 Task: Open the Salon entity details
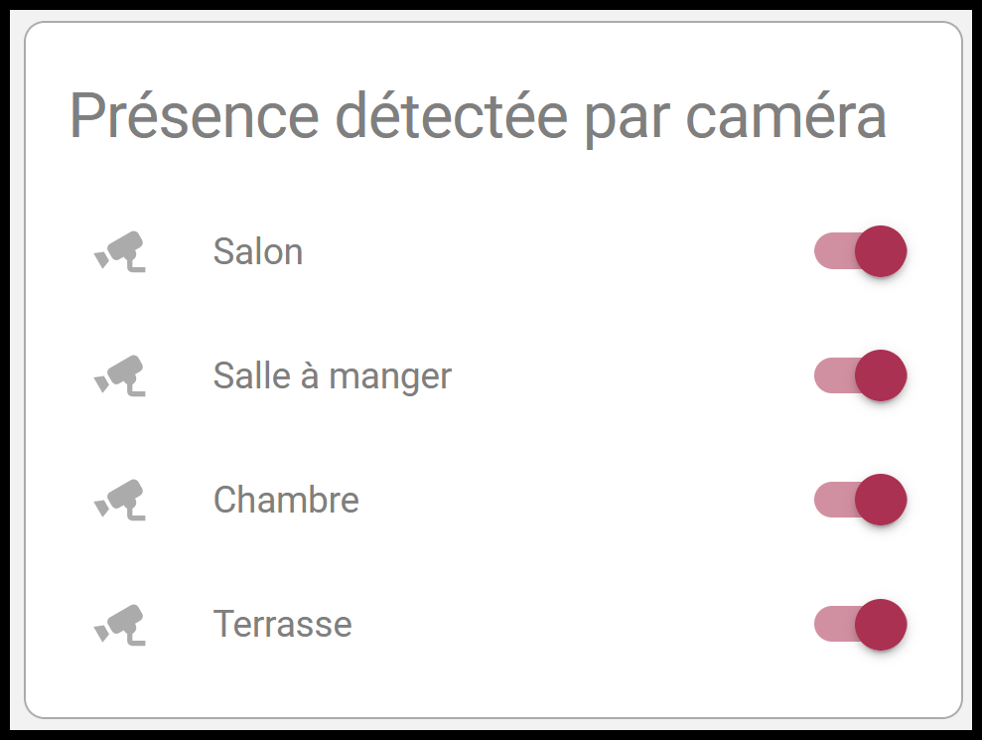[x=258, y=251]
